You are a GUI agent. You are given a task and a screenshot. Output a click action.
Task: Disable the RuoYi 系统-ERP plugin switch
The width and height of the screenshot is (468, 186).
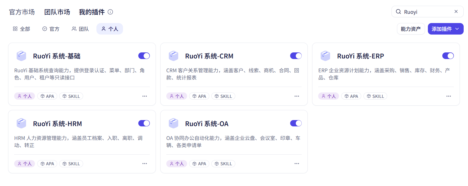(x=448, y=56)
